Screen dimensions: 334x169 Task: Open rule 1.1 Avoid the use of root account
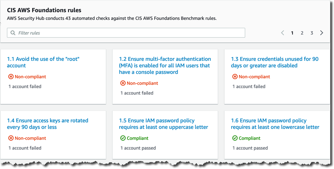tap(43, 62)
